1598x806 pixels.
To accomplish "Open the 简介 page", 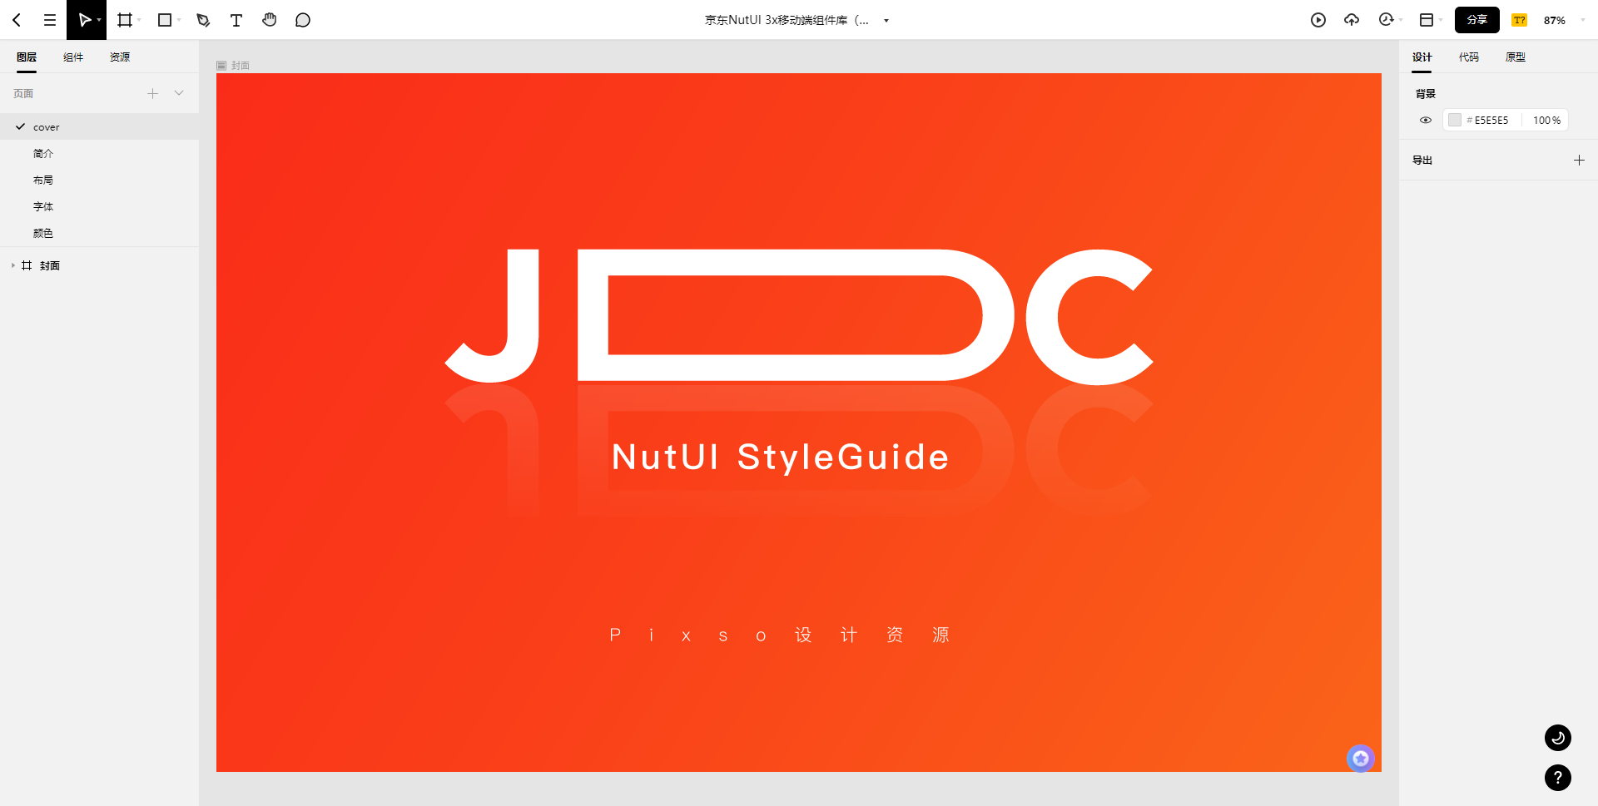I will point(99,153).
